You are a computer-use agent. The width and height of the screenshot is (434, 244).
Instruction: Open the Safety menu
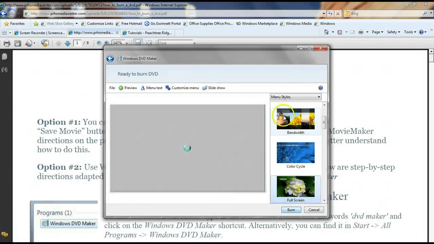click(393, 32)
